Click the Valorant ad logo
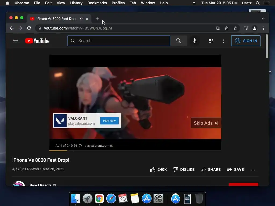The height and width of the screenshot is (206, 275). pyautogui.click(x=60, y=121)
